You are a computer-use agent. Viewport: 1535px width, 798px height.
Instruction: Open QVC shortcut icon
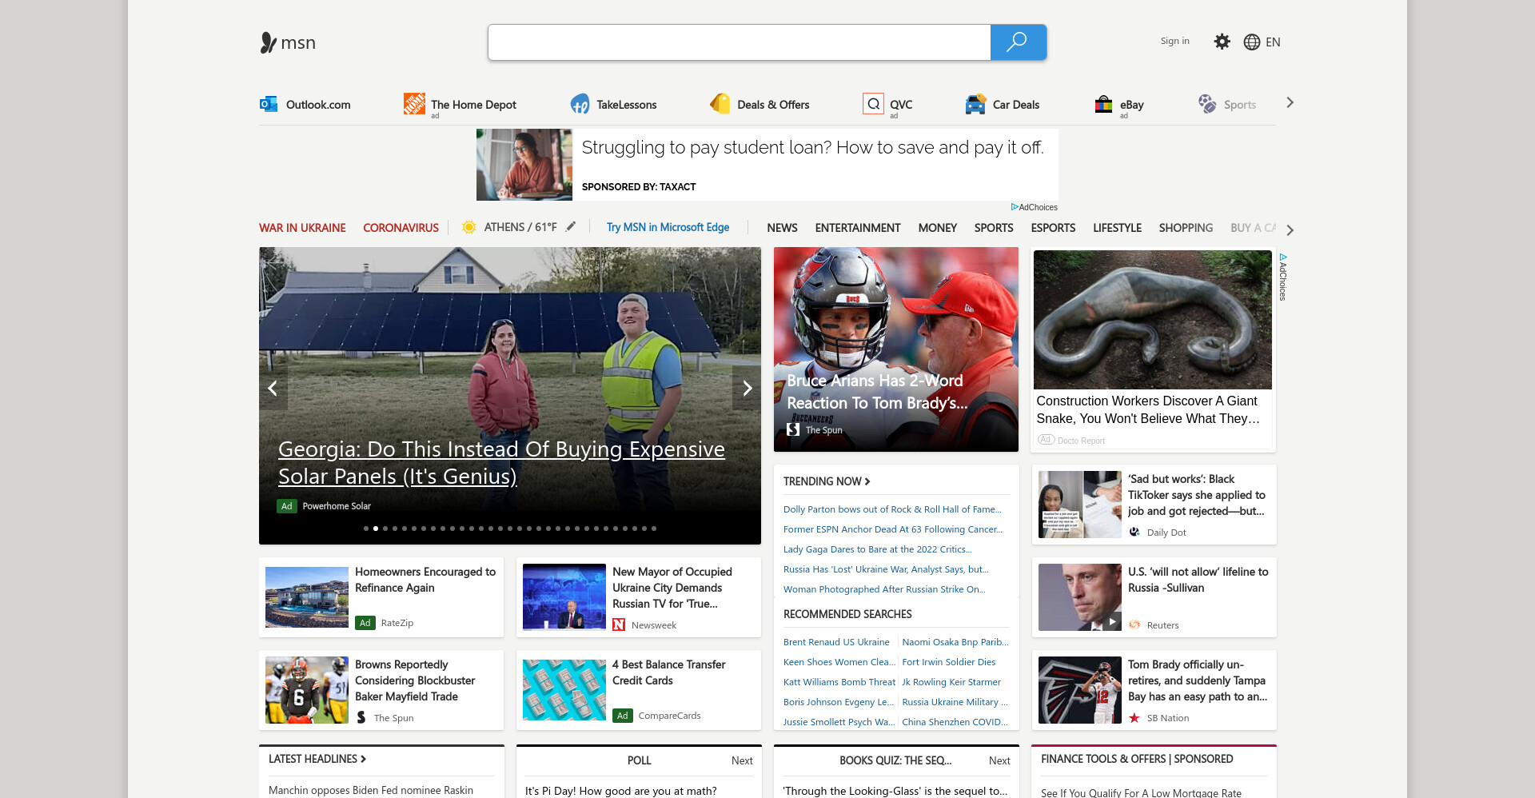tap(874, 104)
